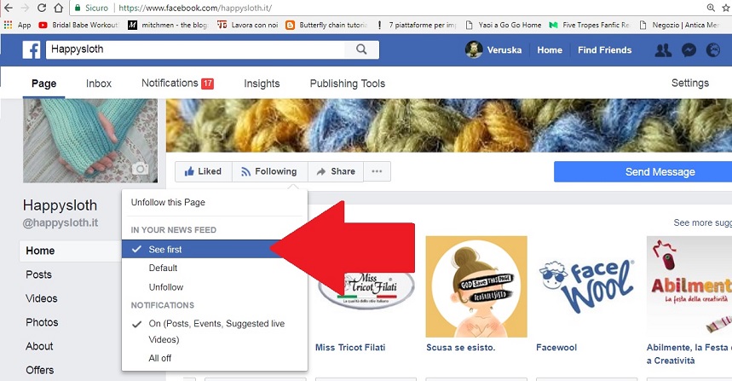Open Negozio Antica Mer bookmark

679,25
